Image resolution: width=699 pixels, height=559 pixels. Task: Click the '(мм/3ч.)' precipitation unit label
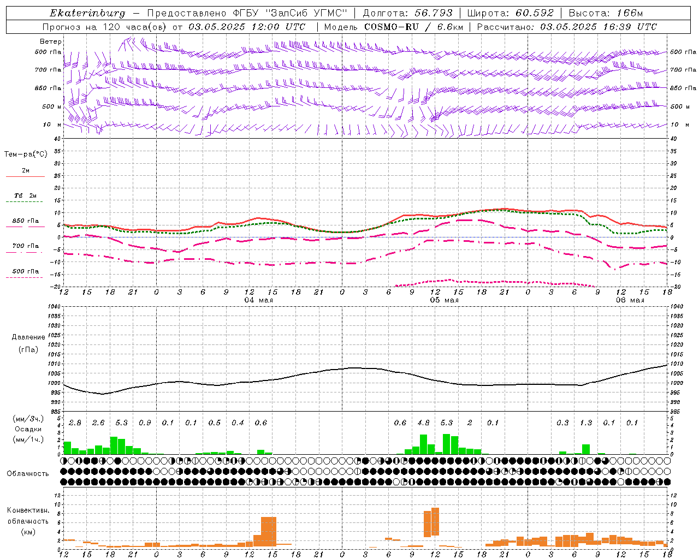pos(28,419)
